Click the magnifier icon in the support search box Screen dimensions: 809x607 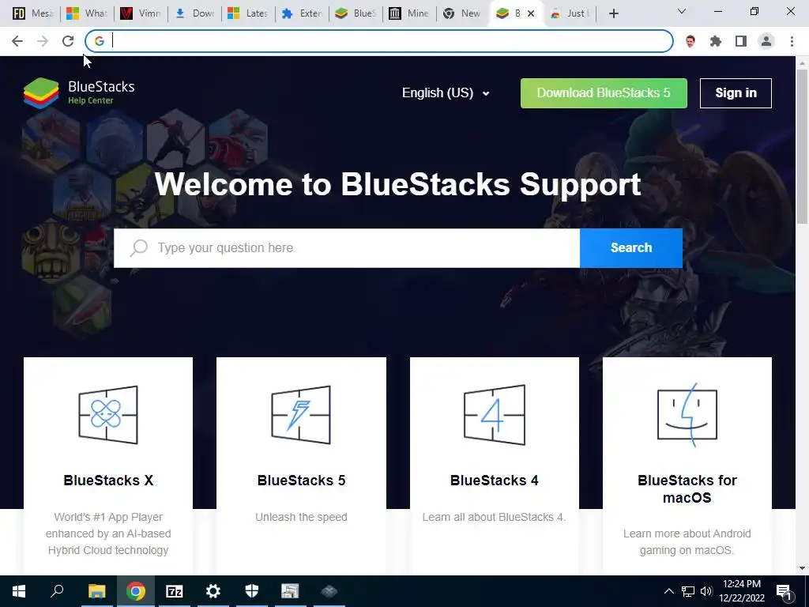coord(139,247)
